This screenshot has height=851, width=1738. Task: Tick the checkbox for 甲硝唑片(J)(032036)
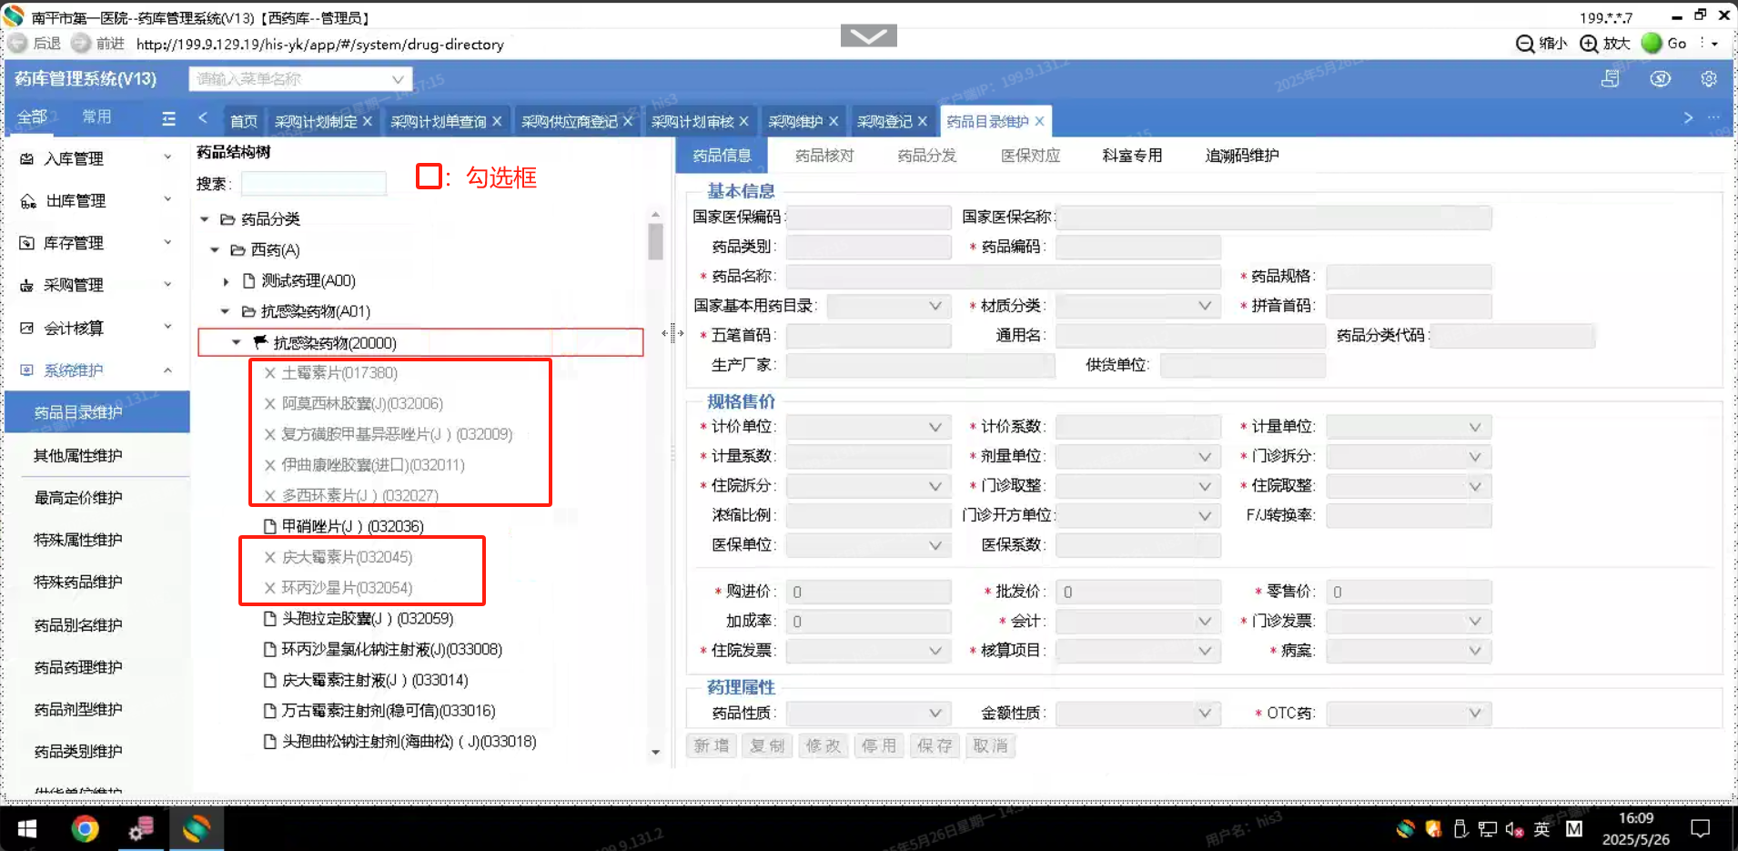click(x=269, y=526)
